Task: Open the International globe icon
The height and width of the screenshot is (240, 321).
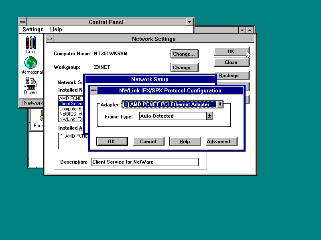Action: coord(31,65)
